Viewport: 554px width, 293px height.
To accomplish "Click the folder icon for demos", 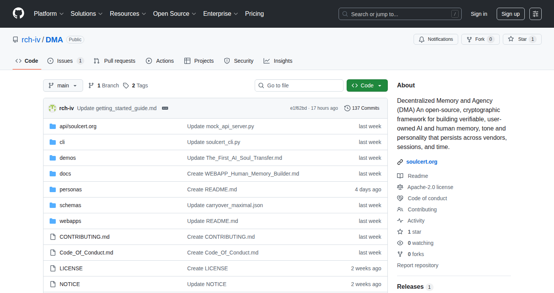I will (53, 158).
